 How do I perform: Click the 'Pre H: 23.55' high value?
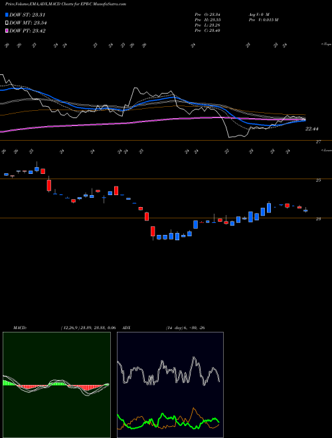[208, 20]
